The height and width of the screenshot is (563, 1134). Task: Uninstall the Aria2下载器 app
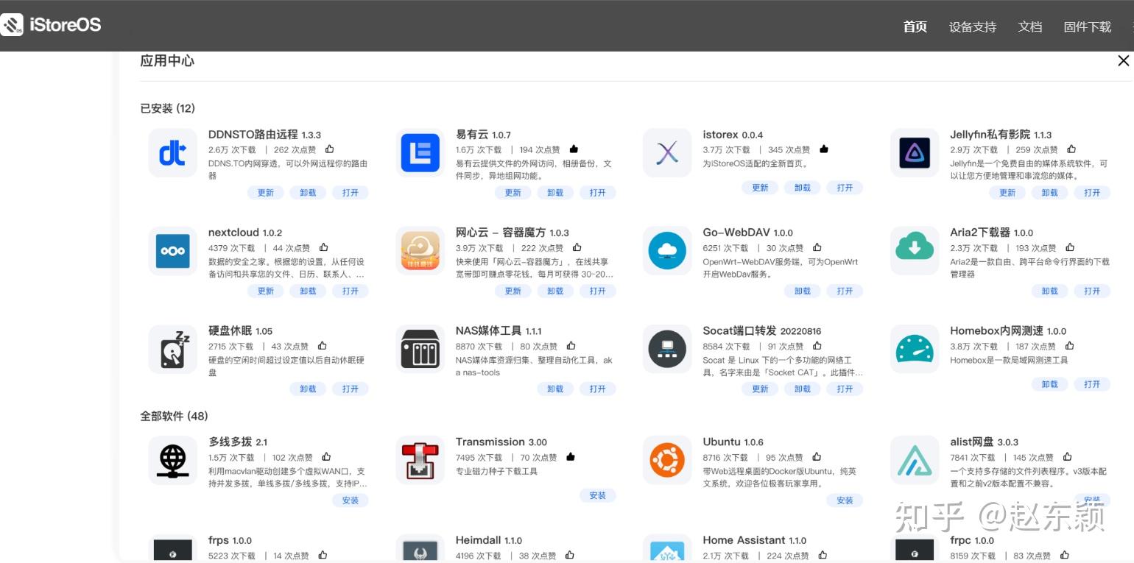click(x=1050, y=291)
